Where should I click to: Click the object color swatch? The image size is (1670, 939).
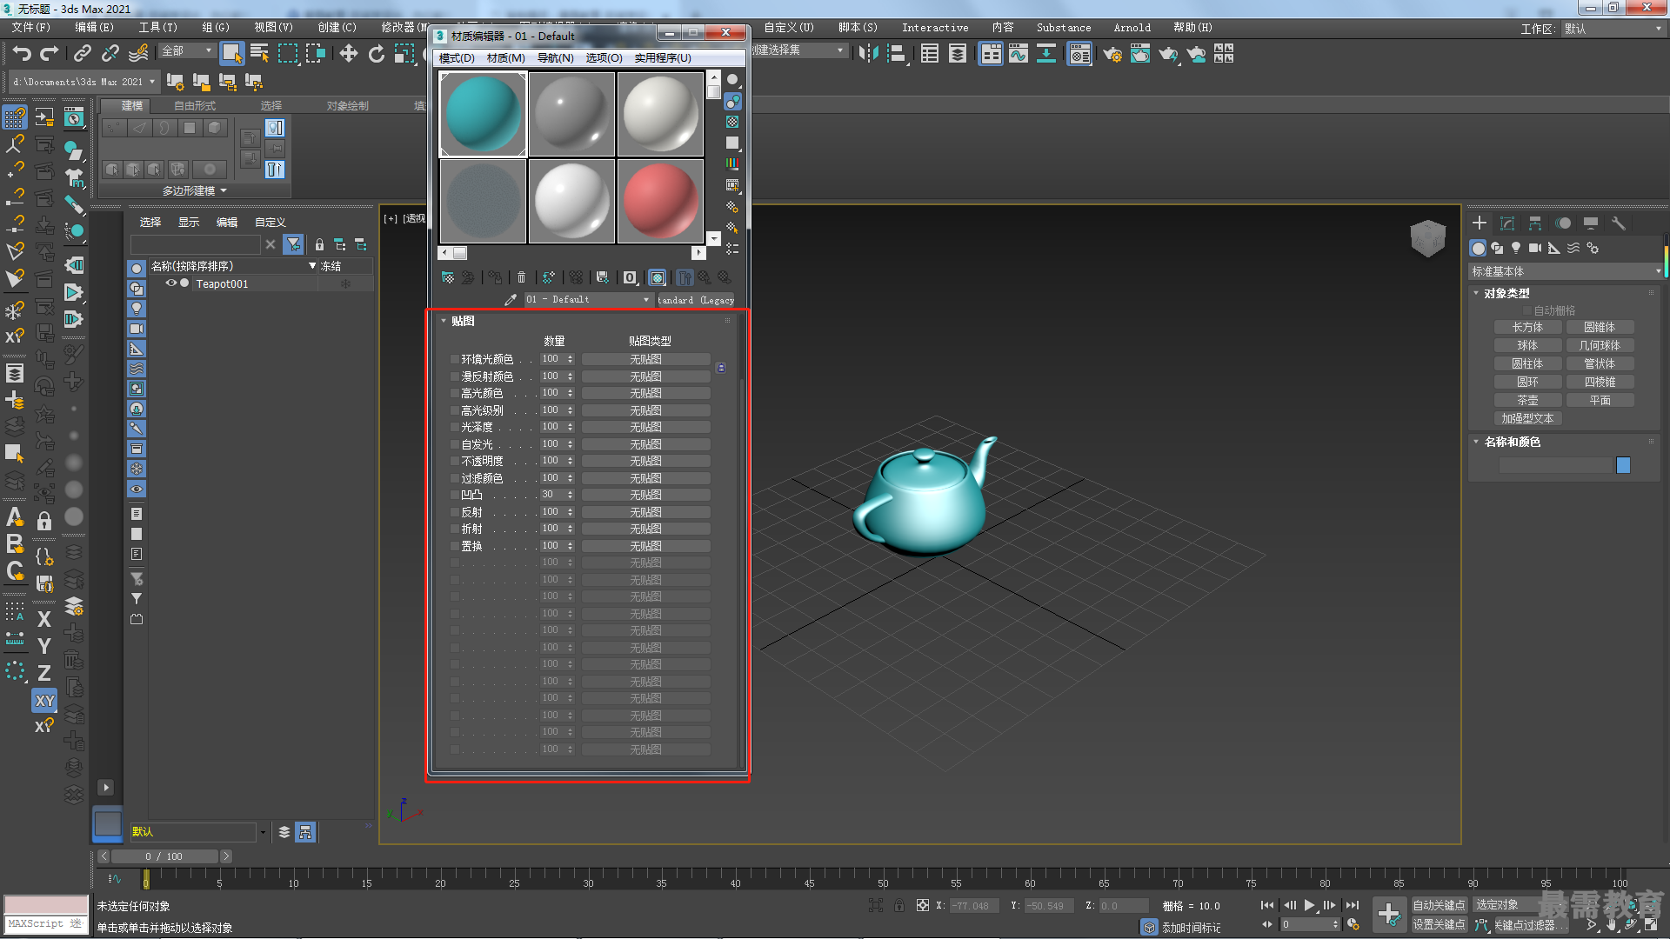point(1623,465)
